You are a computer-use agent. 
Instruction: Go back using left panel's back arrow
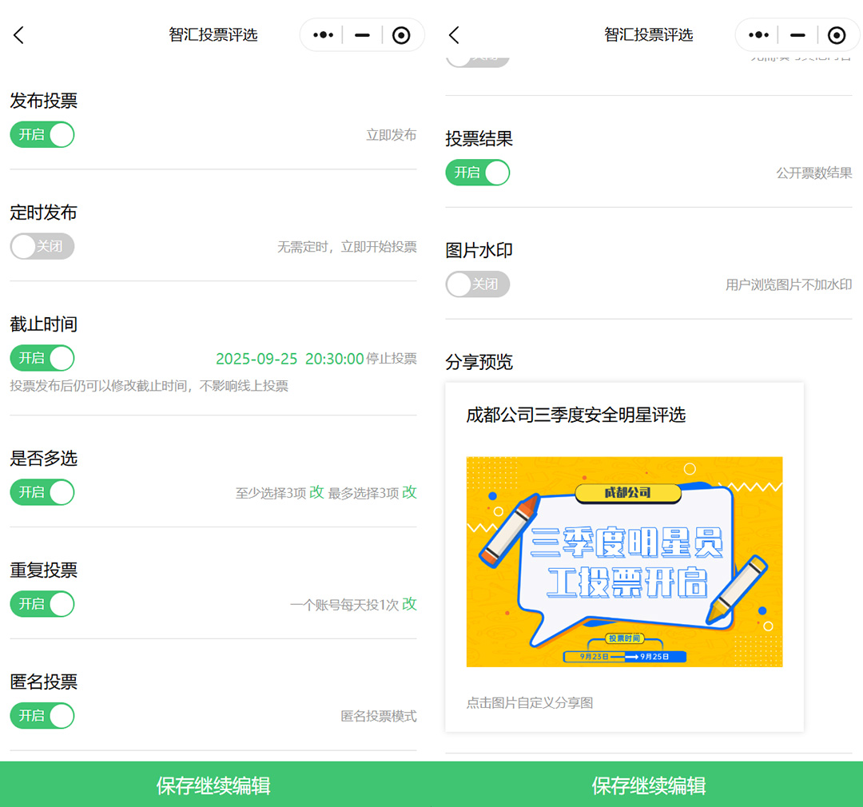19,35
